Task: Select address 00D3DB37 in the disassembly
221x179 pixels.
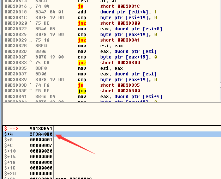Action: pos(16,74)
